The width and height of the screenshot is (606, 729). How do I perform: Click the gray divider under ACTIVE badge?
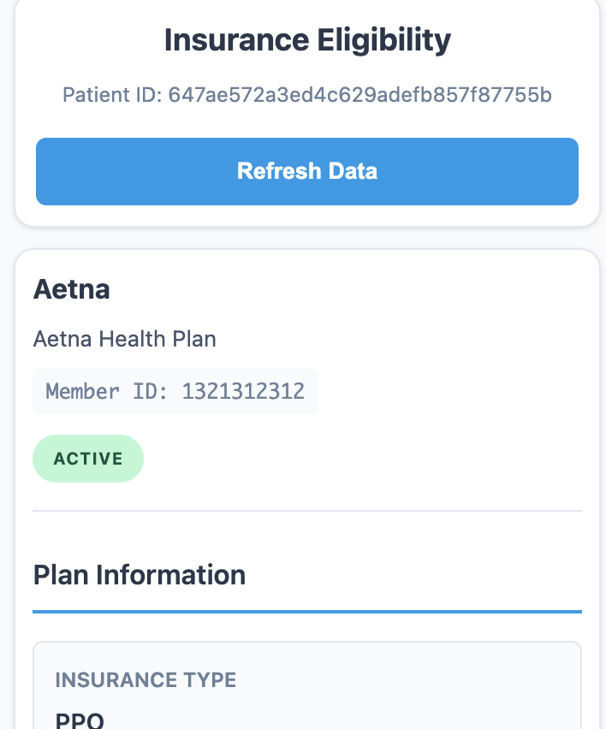pyautogui.click(x=306, y=511)
